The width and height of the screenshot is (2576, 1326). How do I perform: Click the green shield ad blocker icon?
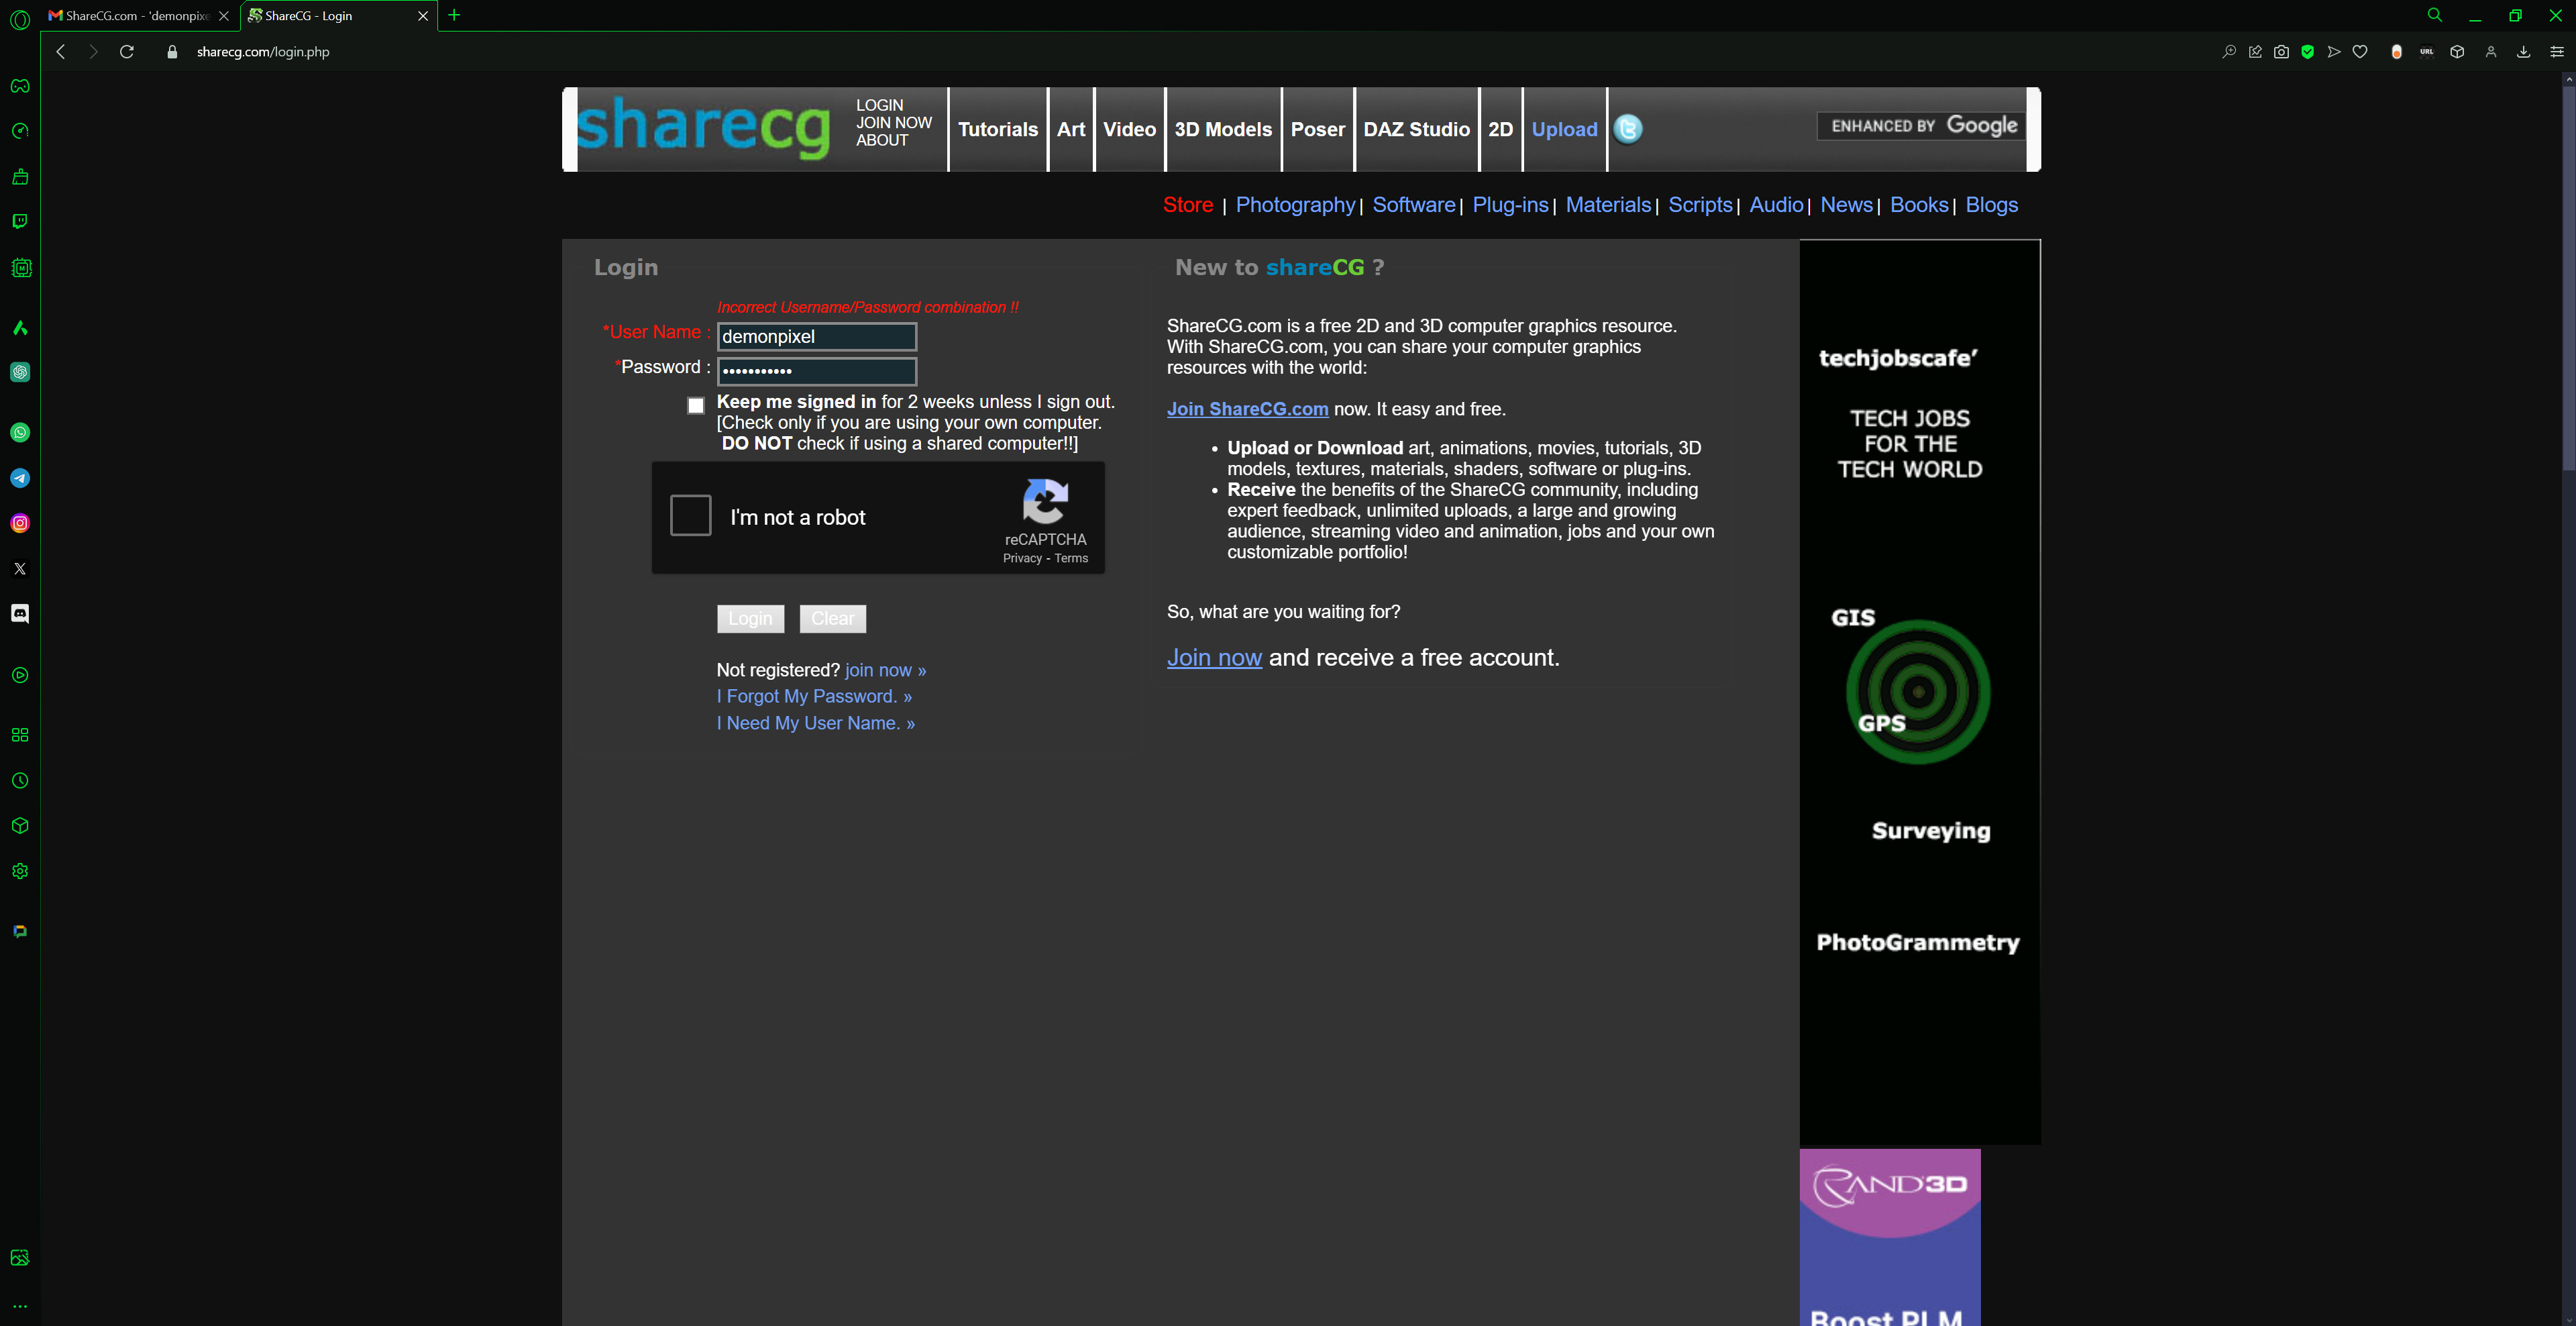point(2307,52)
